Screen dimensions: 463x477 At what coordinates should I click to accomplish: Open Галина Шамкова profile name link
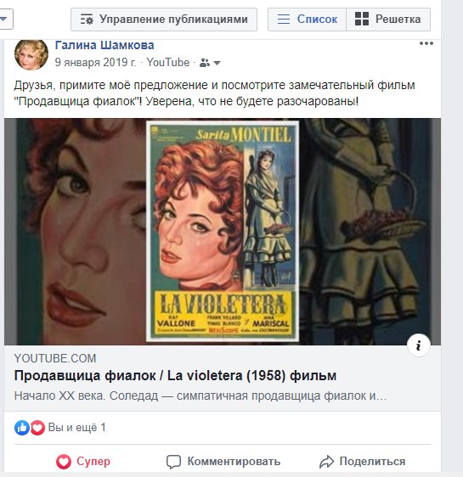[104, 45]
